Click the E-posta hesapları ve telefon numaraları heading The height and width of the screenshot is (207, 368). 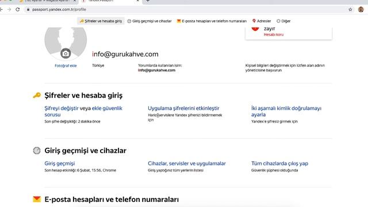point(112,200)
